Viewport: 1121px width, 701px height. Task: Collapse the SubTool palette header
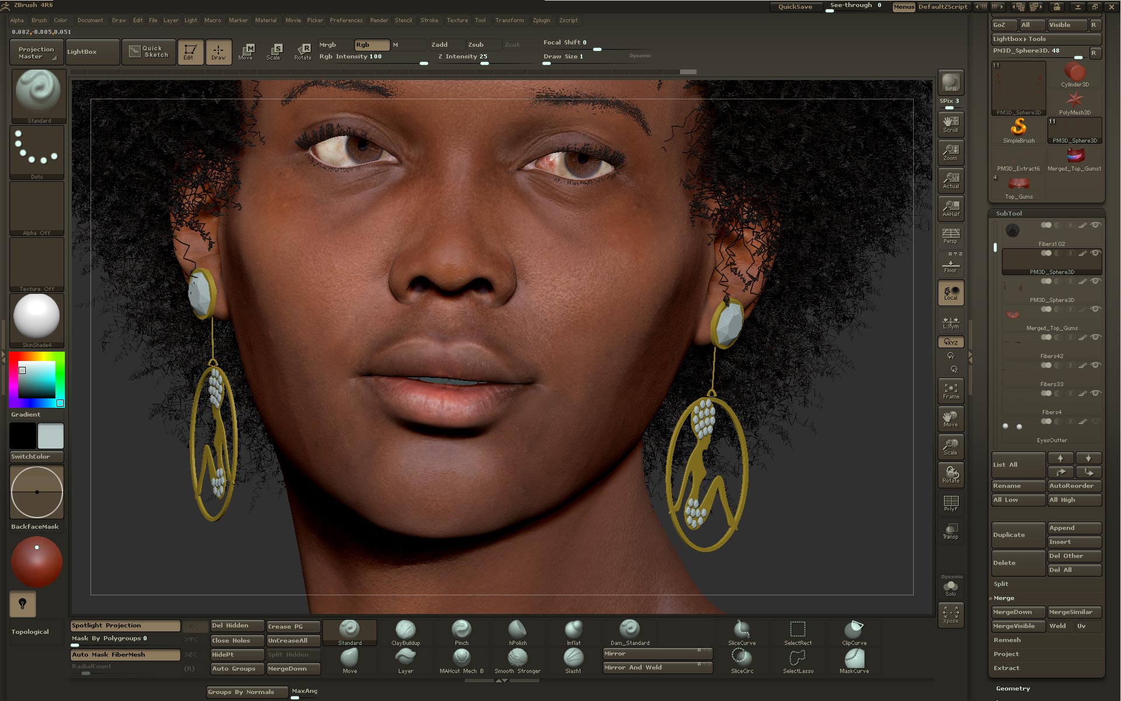click(1009, 214)
